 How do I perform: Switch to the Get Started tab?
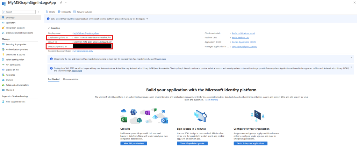(53, 79)
